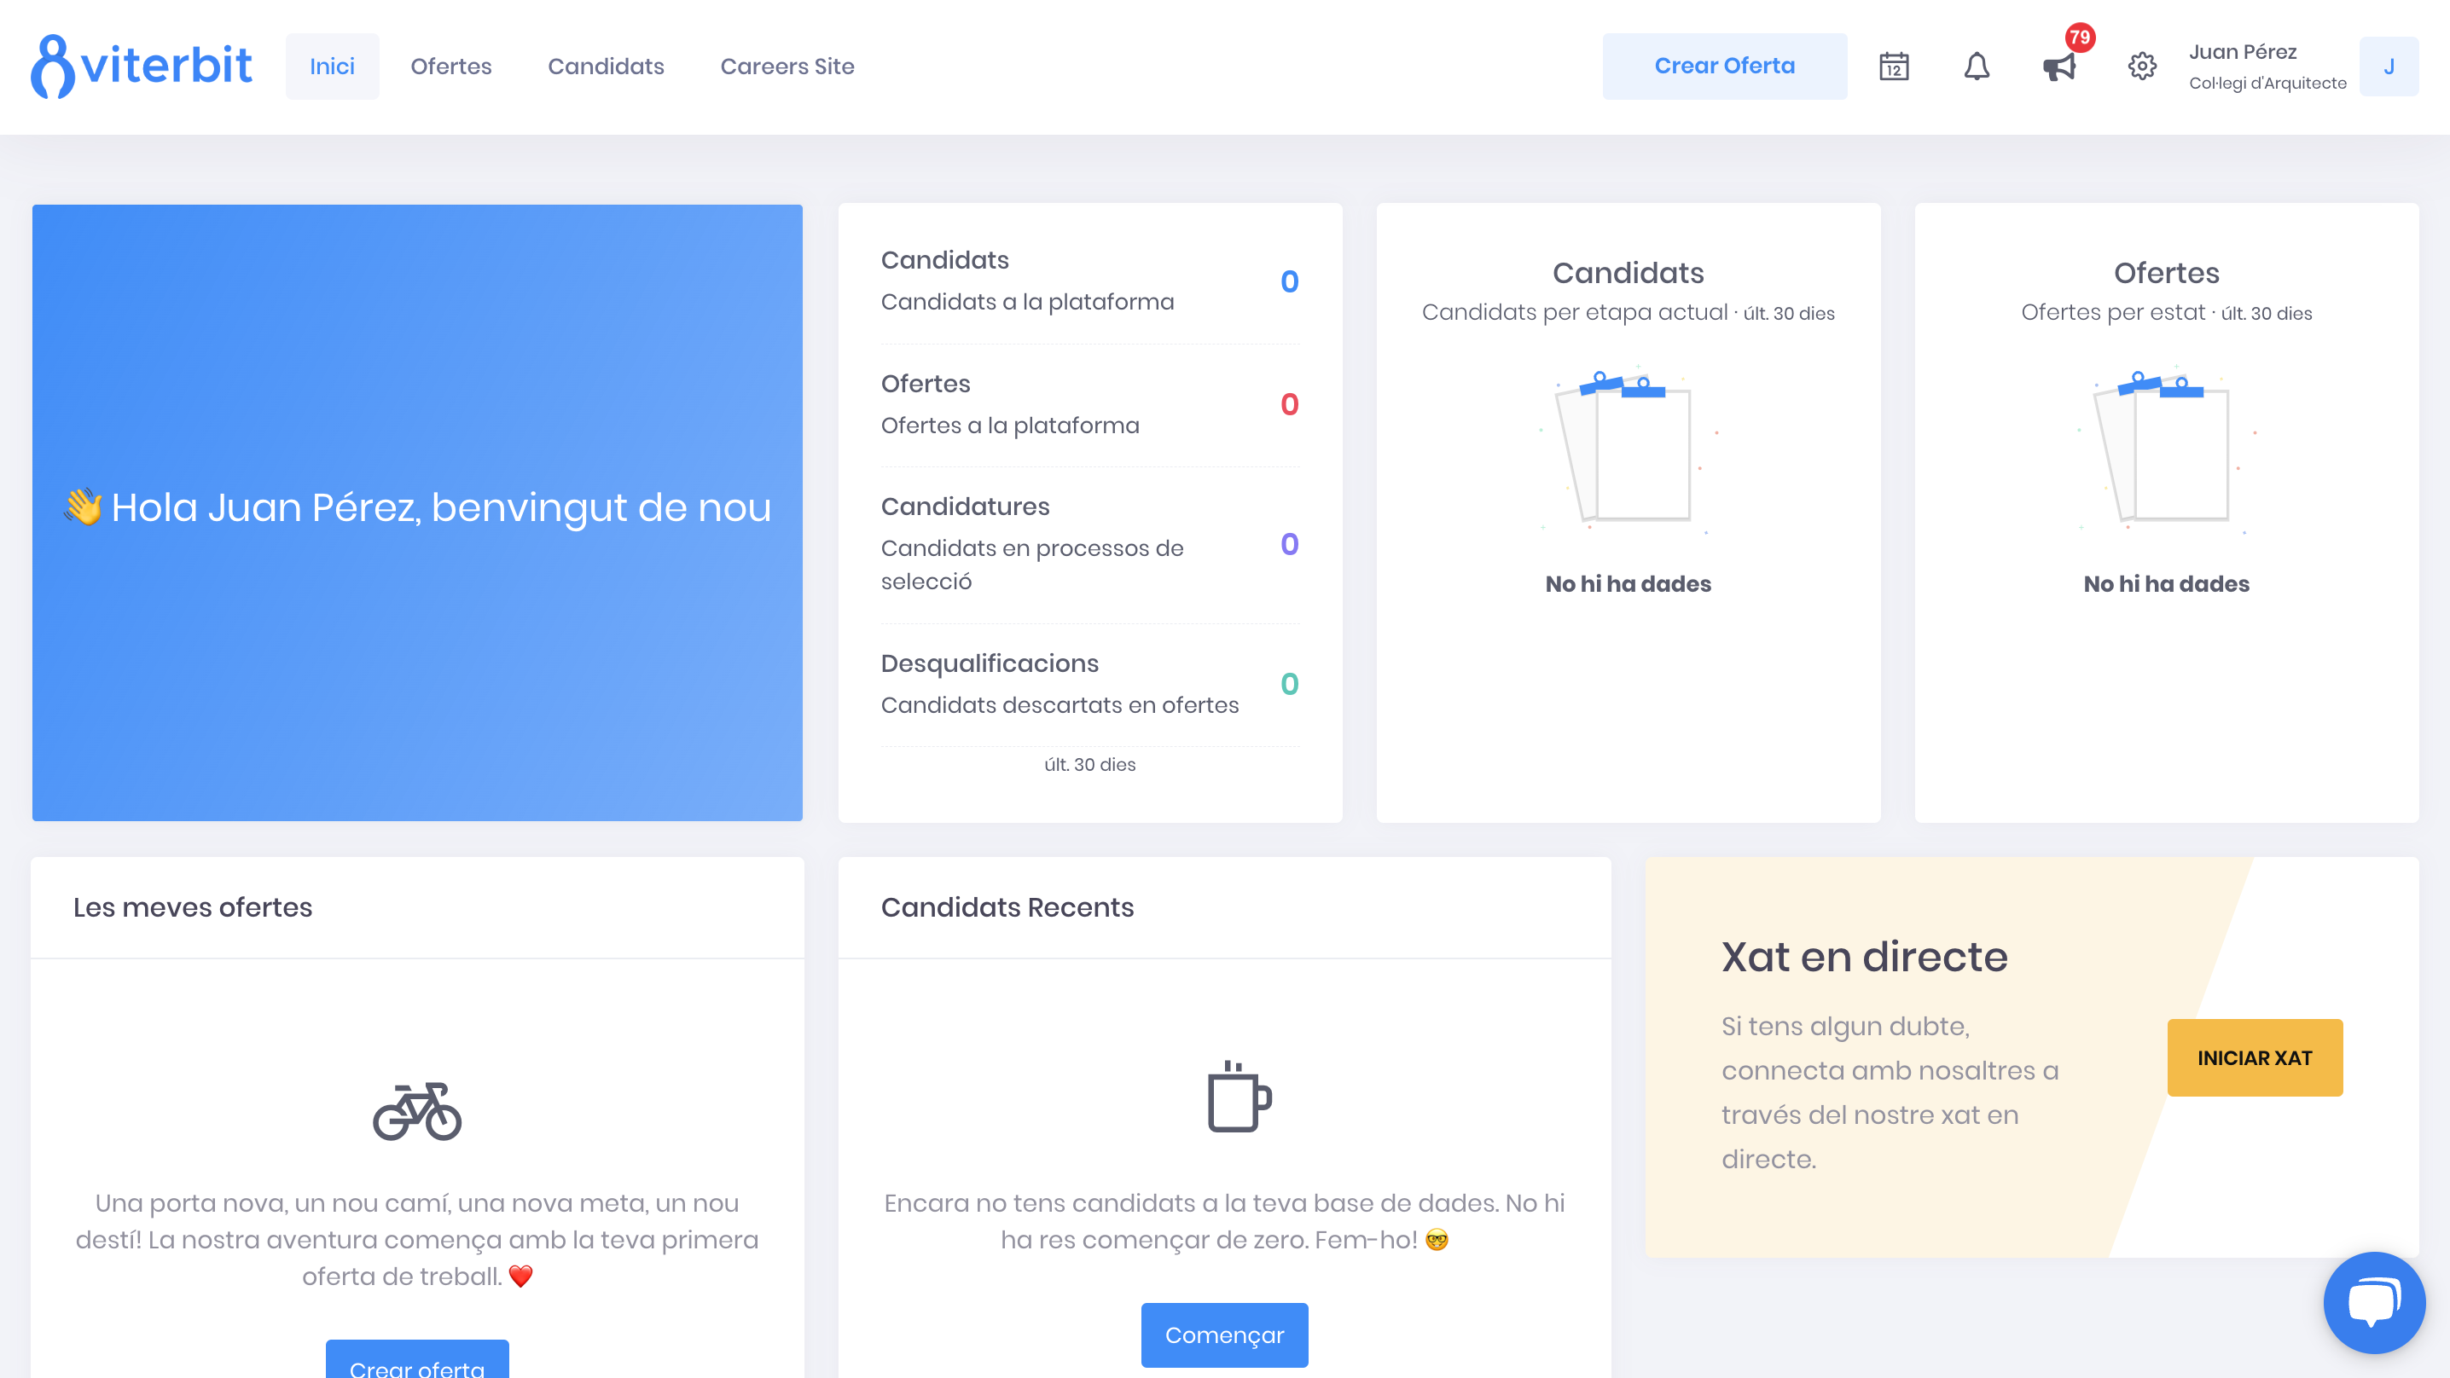Switch to the Inici tab
The width and height of the screenshot is (2450, 1378).
[x=332, y=67]
